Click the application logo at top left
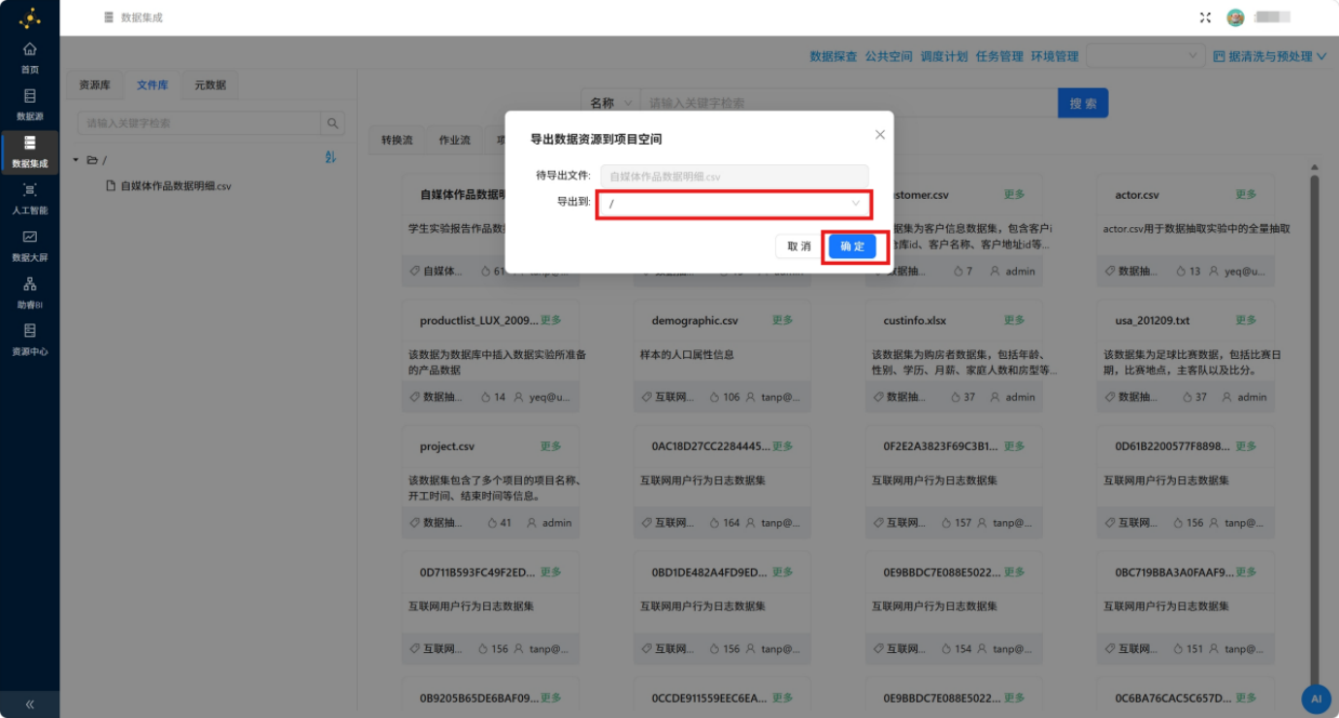The width and height of the screenshot is (1339, 718). click(30, 17)
